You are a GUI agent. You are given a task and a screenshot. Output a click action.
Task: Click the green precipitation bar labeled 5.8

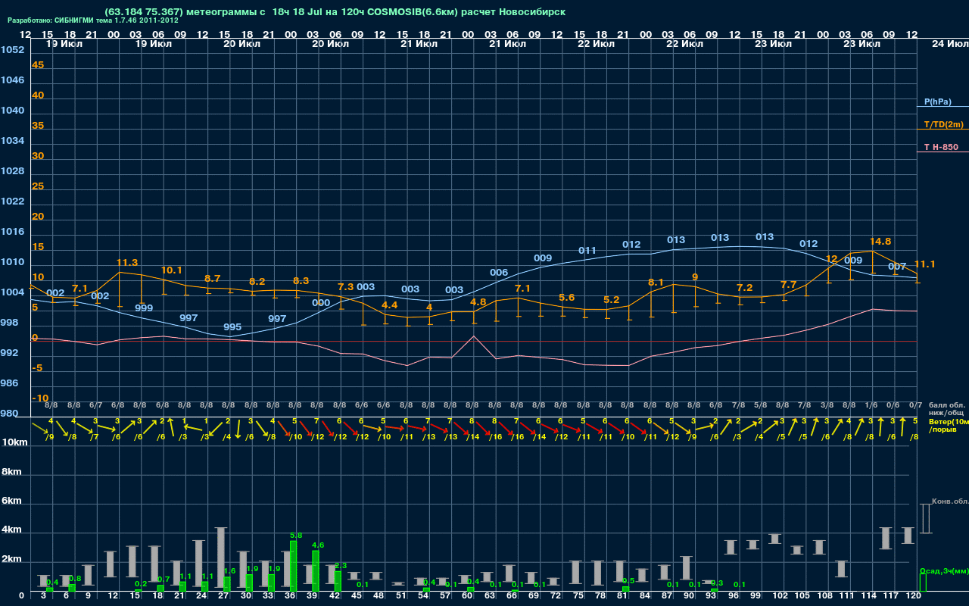(294, 566)
